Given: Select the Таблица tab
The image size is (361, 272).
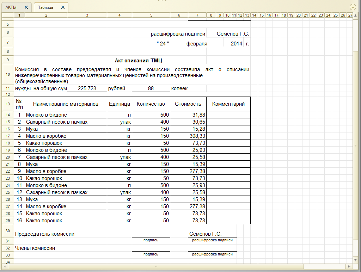Looking at the screenshot, I should (x=45, y=7).
